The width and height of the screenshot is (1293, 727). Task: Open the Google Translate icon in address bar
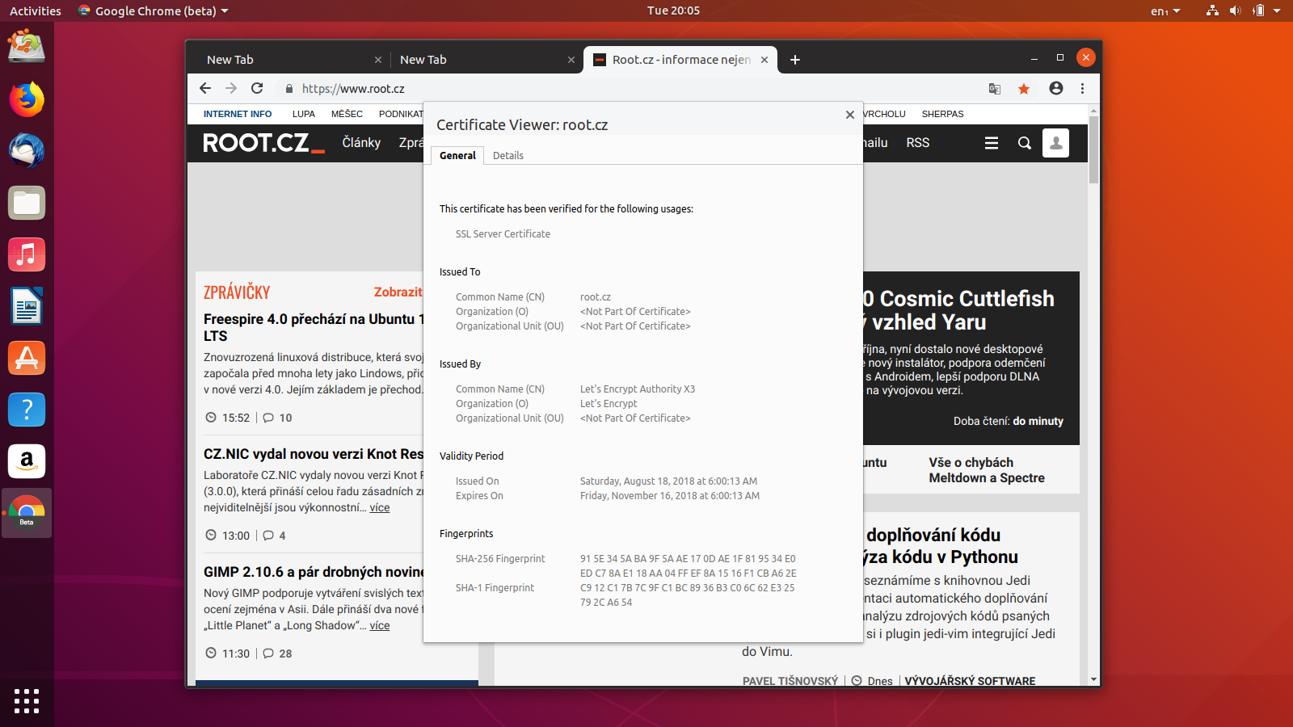click(x=995, y=89)
